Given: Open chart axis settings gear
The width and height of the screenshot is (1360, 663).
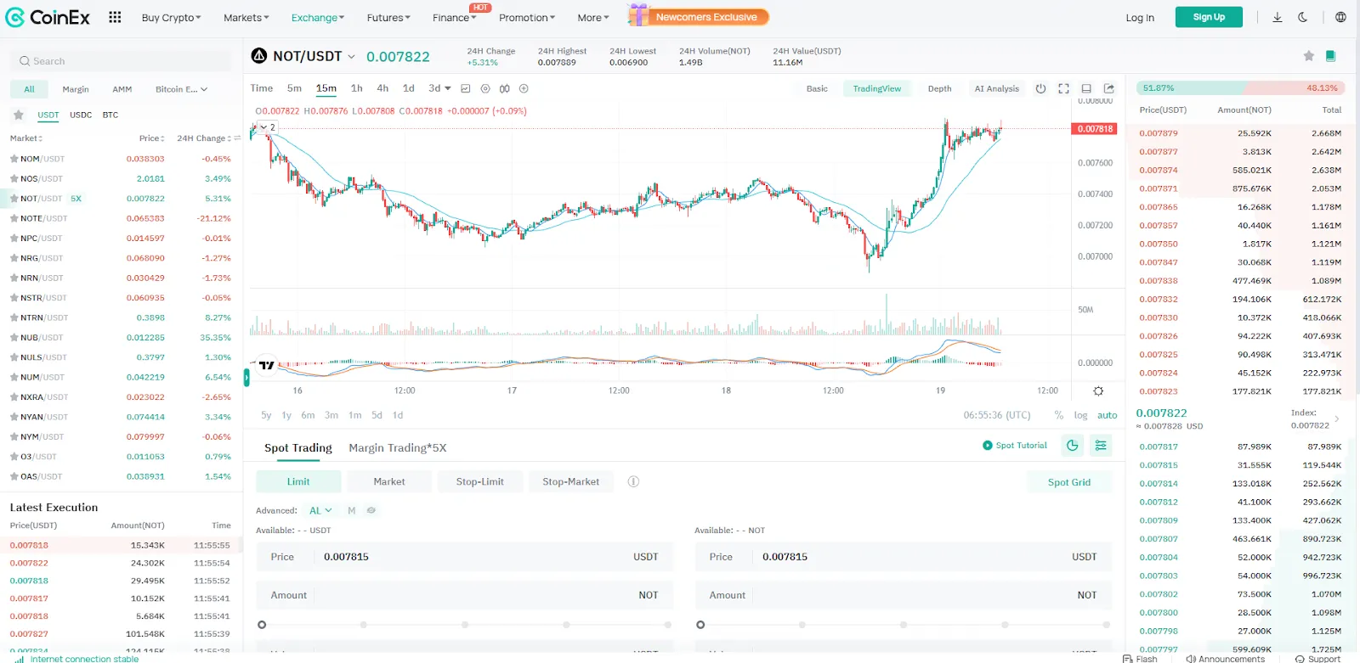Looking at the screenshot, I should click(1098, 391).
